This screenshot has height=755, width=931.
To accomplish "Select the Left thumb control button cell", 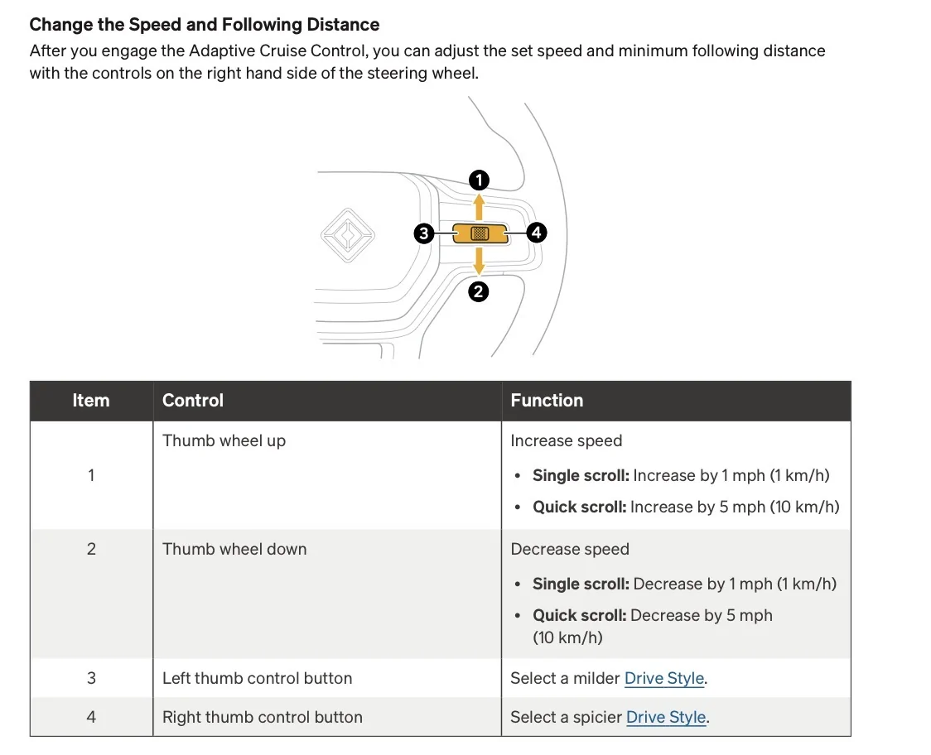I will click(x=327, y=678).
